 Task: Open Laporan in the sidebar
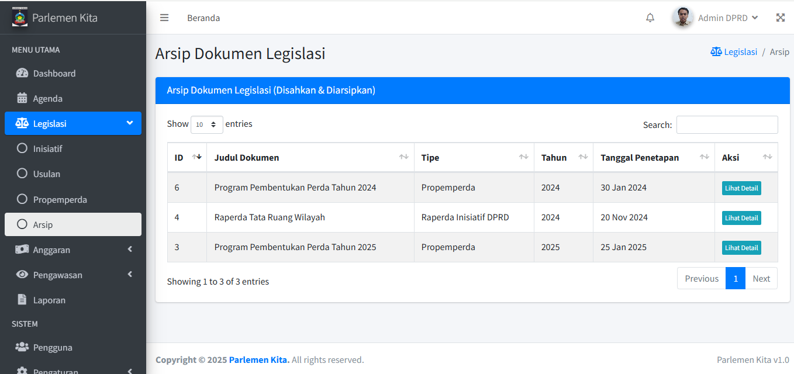(x=49, y=300)
